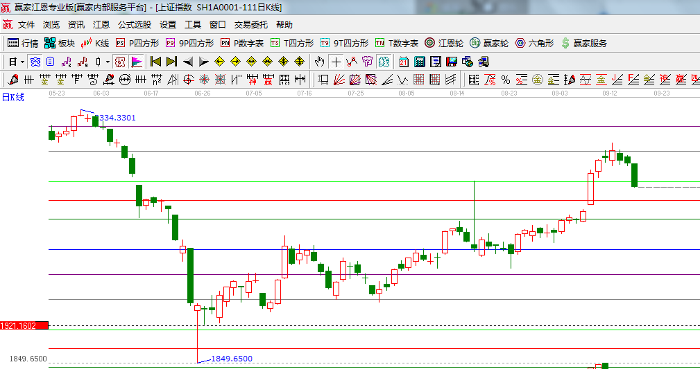Open the 公式选股 menu

134,24
